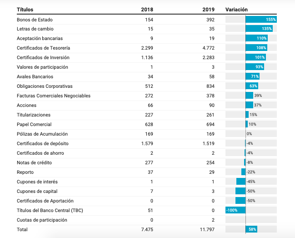295x238 pixels.
Task: Click the 2019 column header
Action: (209, 10)
